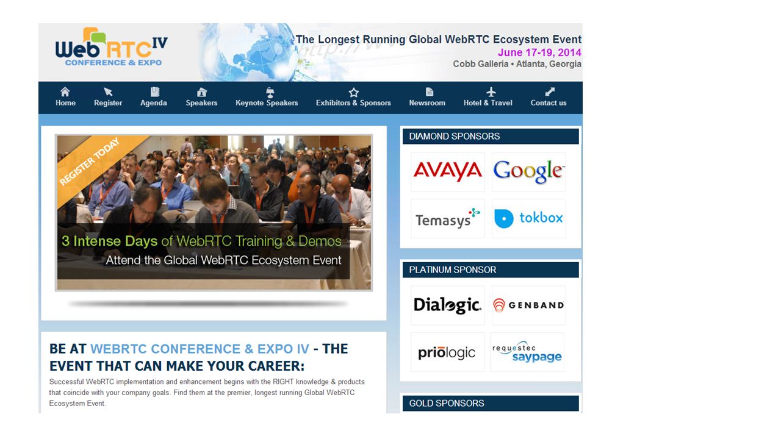The height and width of the screenshot is (439, 781).
Task: Go to the Register menu label
Action: click(108, 103)
